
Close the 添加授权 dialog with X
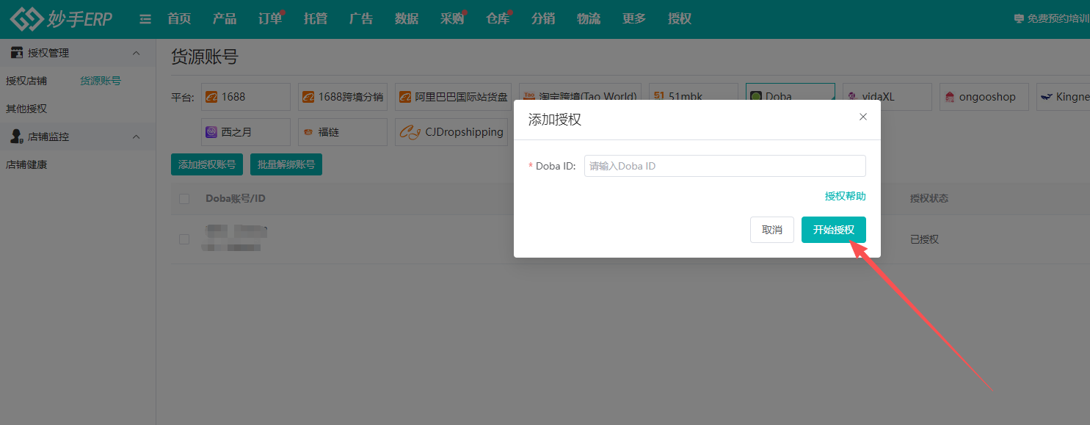click(863, 117)
